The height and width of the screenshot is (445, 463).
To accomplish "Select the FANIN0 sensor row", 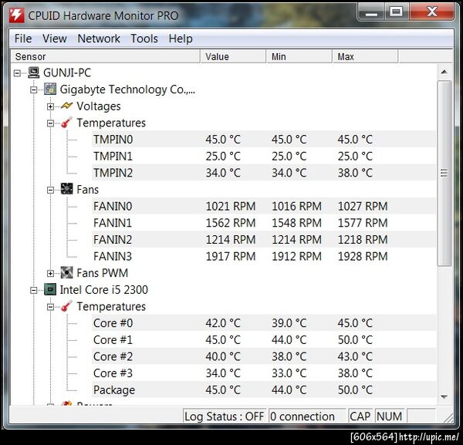I will click(x=263, y=206).
